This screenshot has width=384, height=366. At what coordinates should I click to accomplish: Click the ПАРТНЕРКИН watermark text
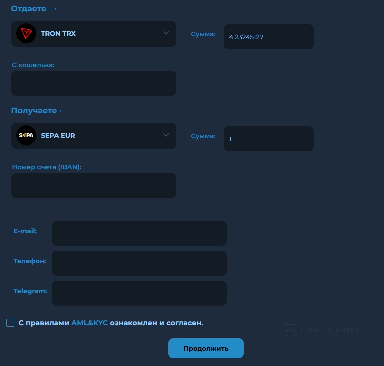click(x=330, y=330)
